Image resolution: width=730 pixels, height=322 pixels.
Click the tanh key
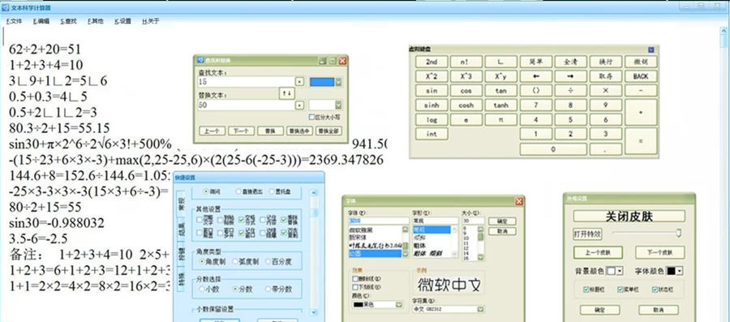point(501,105)
